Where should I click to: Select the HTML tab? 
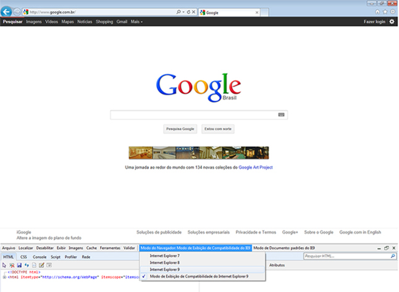coord(9,257)
